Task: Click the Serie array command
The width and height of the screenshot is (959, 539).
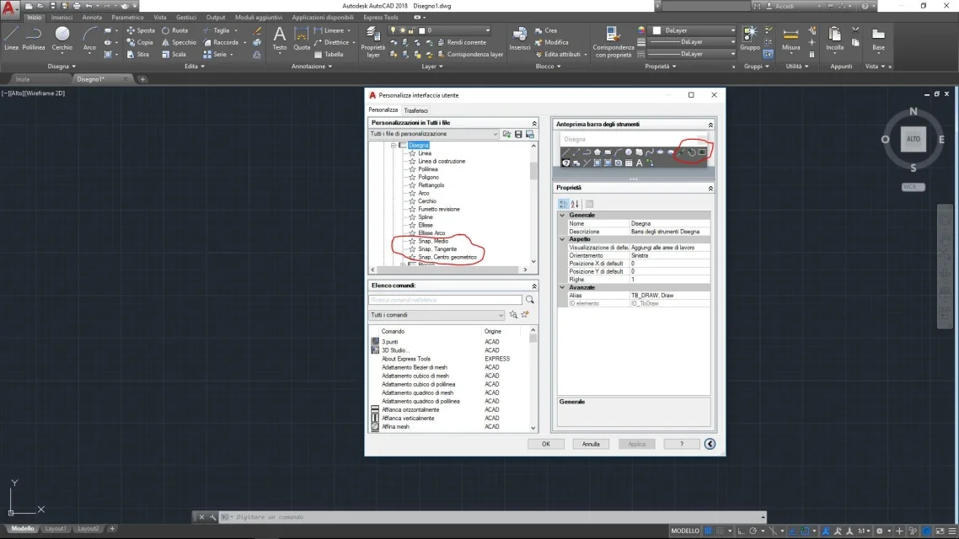Action: coord(215,55)
